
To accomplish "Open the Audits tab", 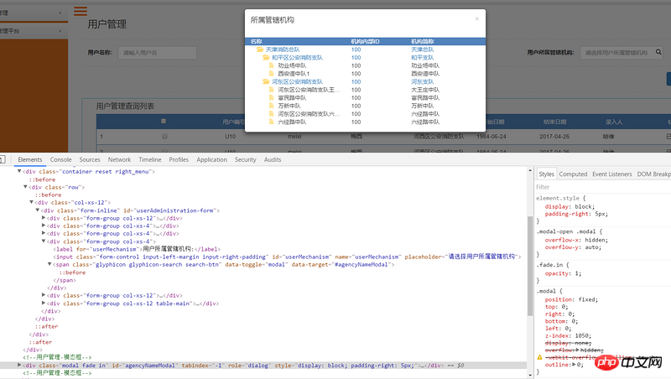I will [273, 159].
